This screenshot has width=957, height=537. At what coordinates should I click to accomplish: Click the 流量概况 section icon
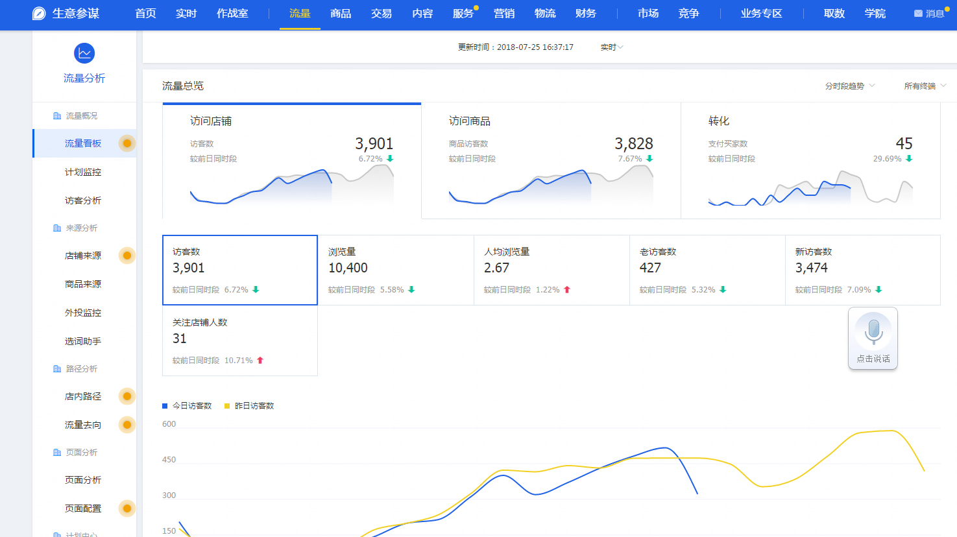click(57, 116)
